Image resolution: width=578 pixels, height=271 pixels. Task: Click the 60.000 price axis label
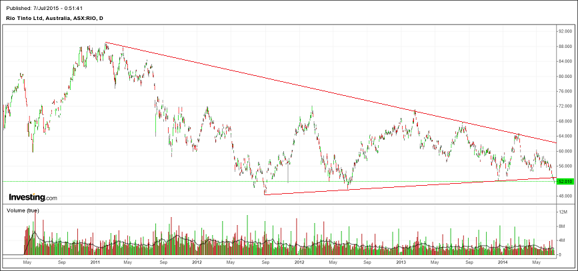click(567, 150)
